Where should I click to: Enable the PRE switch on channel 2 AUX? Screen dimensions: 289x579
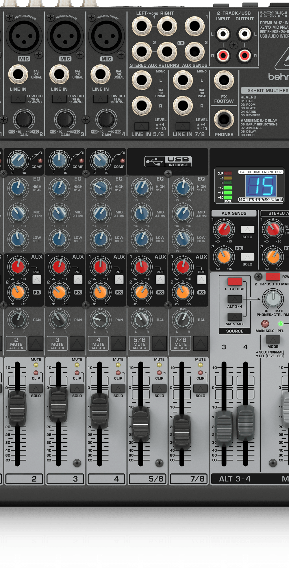(x=37, y=279)
